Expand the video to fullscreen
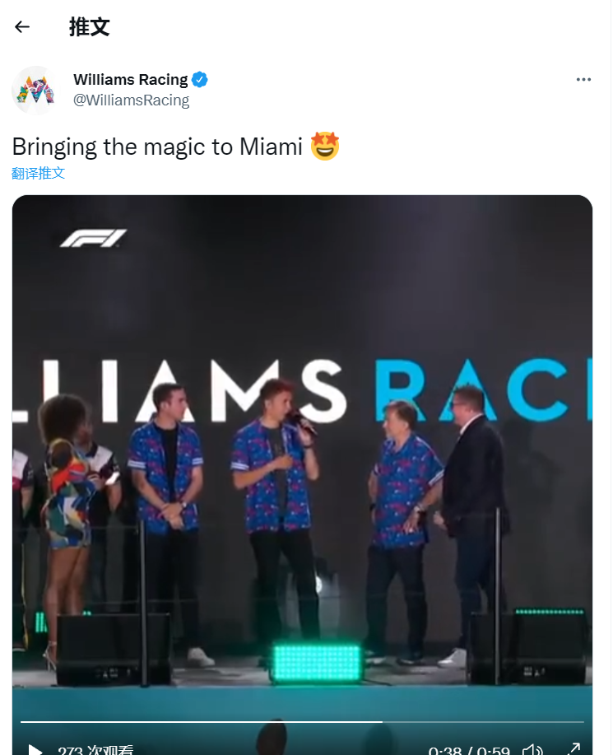613x755 pixels. 573,749
